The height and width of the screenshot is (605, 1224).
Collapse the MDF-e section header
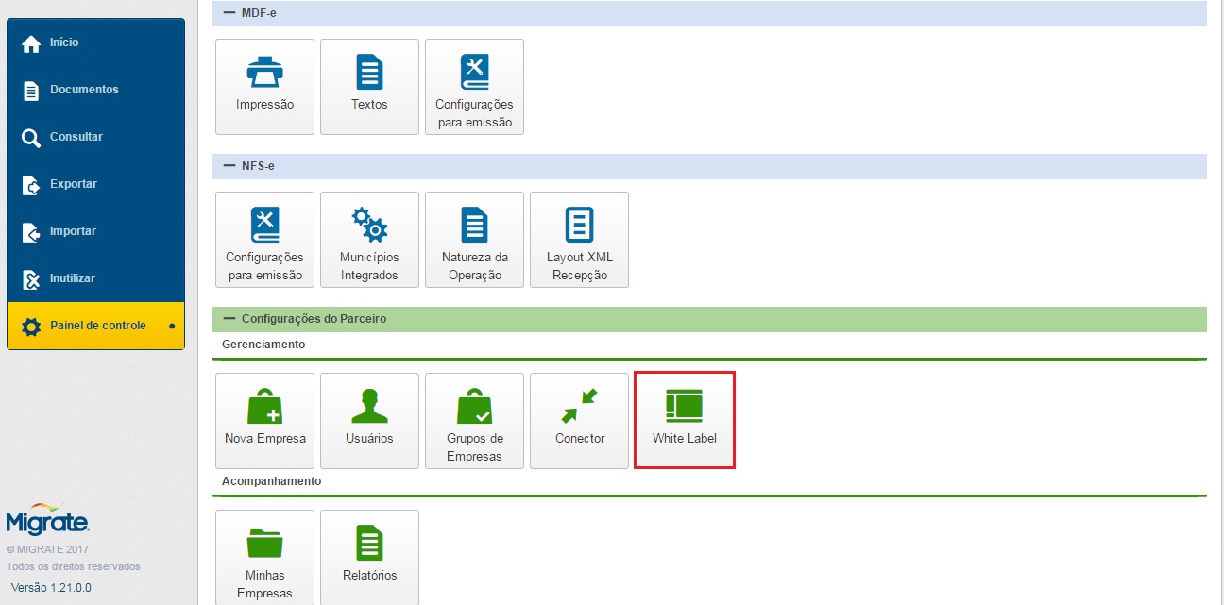pos(229,13)
